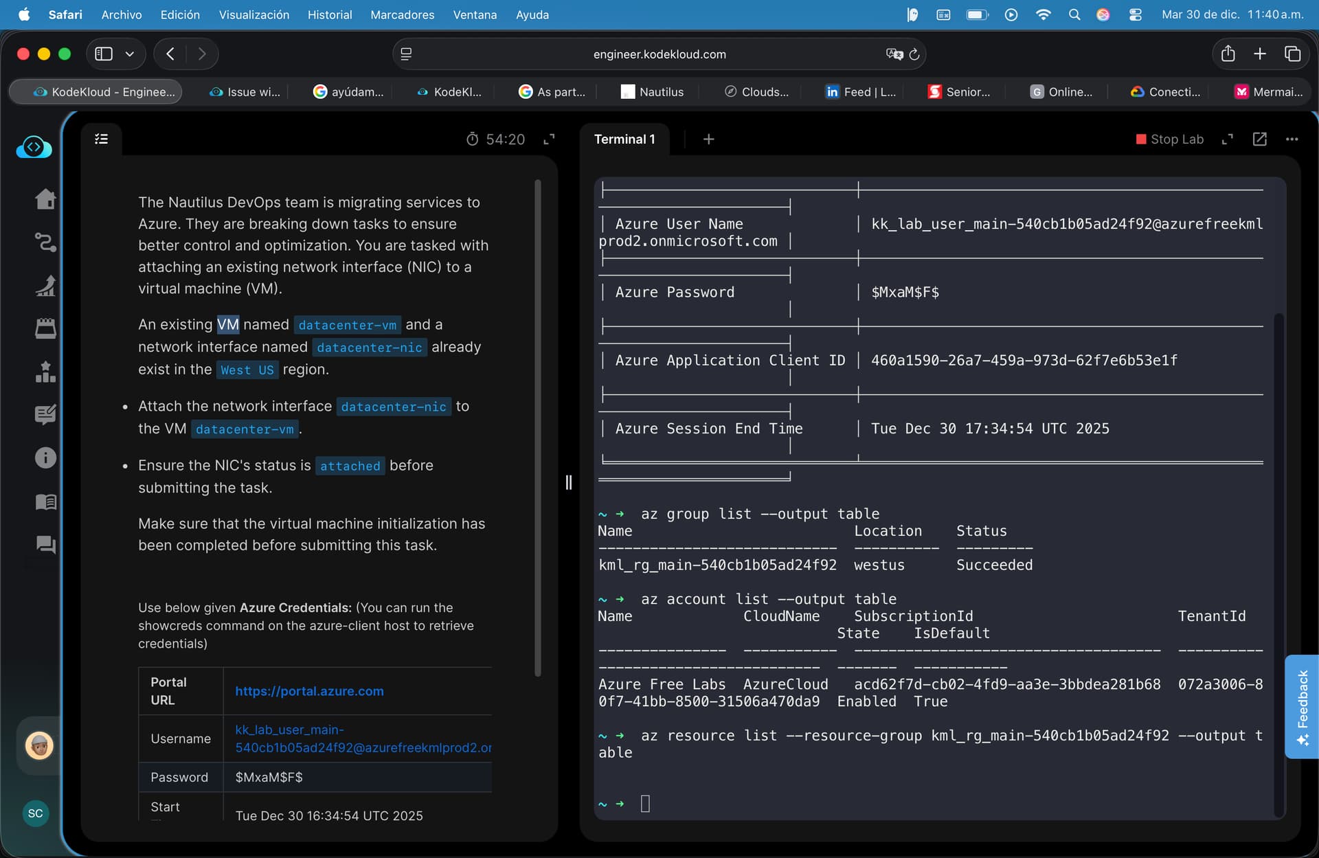This screenshot has height=858, width=1319.
Task: Open the leaderboard podium sidebar icon
Action: [45, 372]
